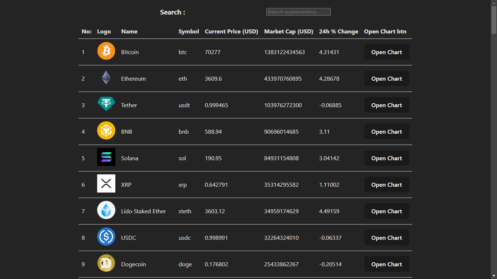Click the Tether logo icon
Screen dimensions: 497x279
[x=106, y=104]
